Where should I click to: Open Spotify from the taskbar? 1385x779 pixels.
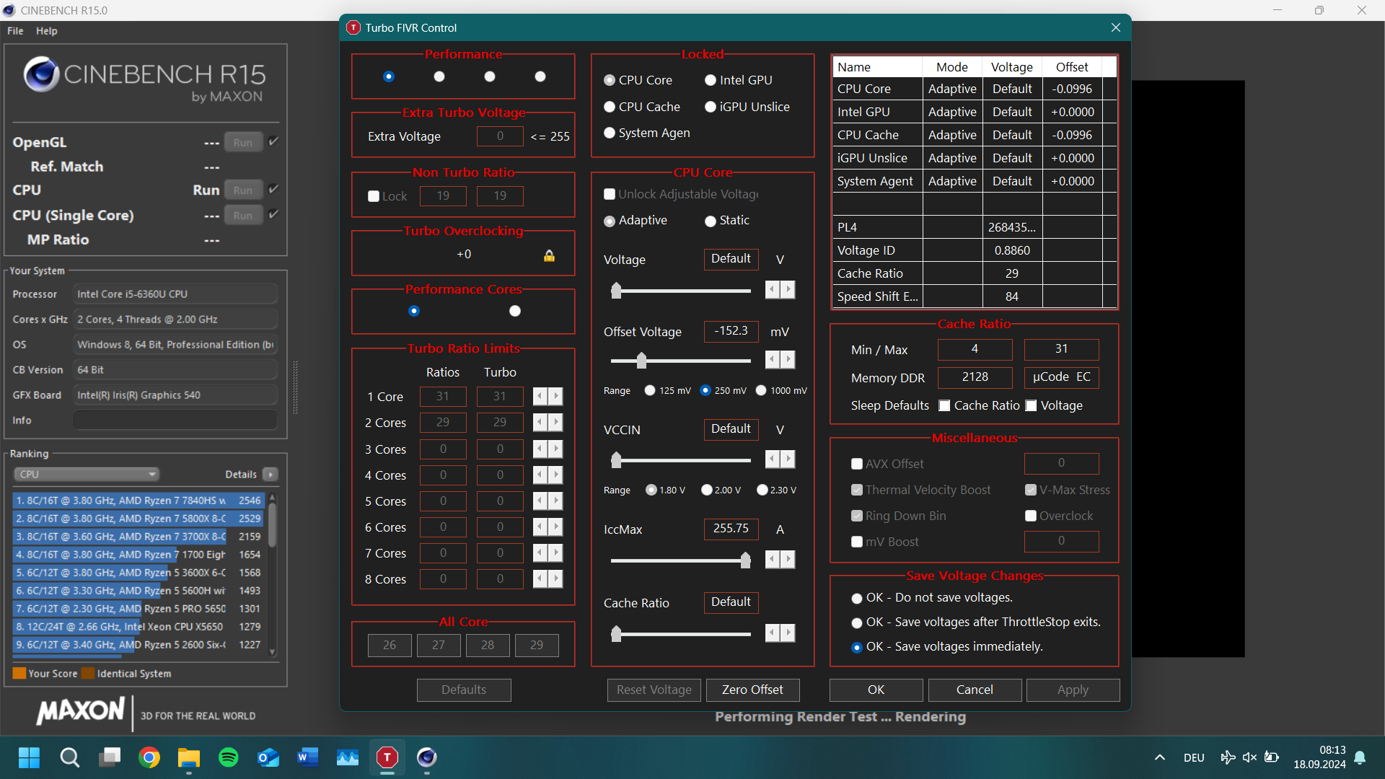(x=228, y=758)
